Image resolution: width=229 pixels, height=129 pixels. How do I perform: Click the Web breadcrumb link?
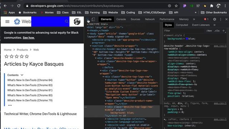(x=36, y=50)
